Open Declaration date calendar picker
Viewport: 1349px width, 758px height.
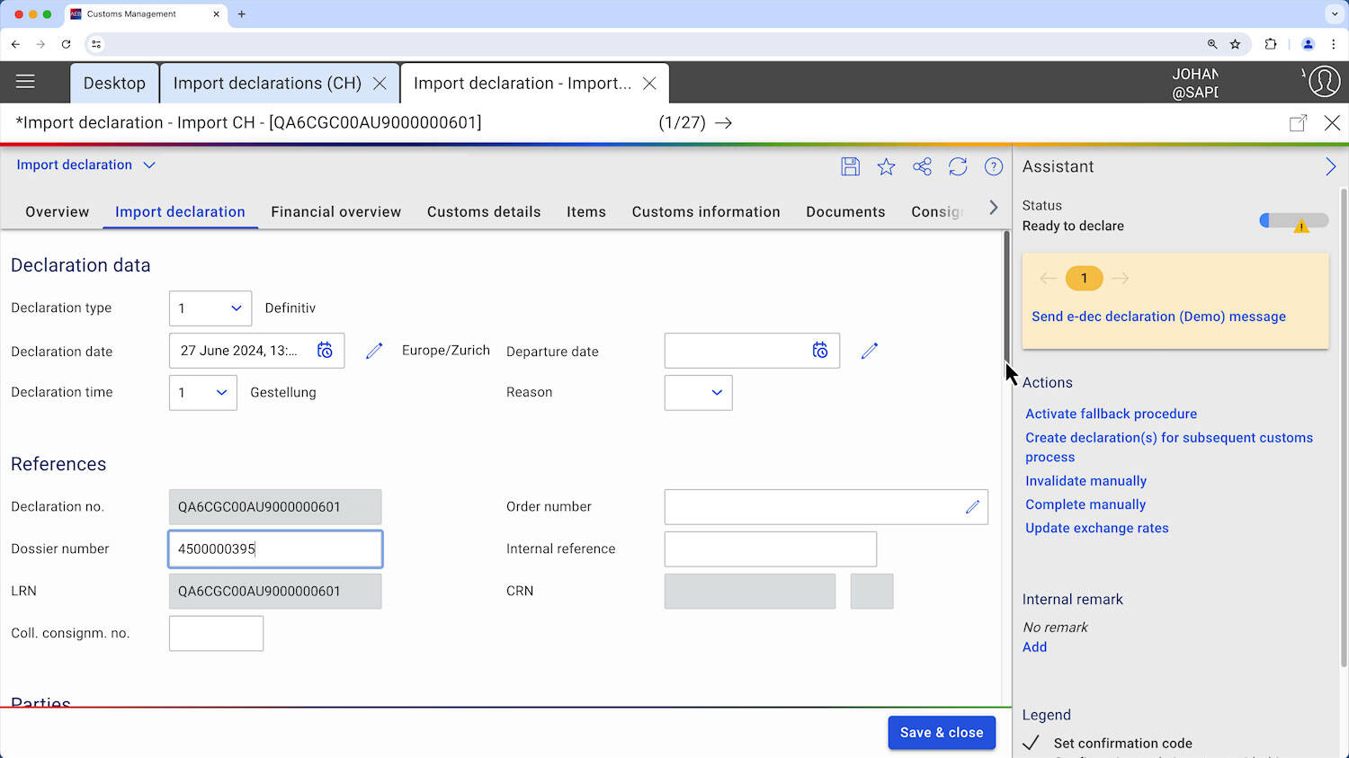325,351
